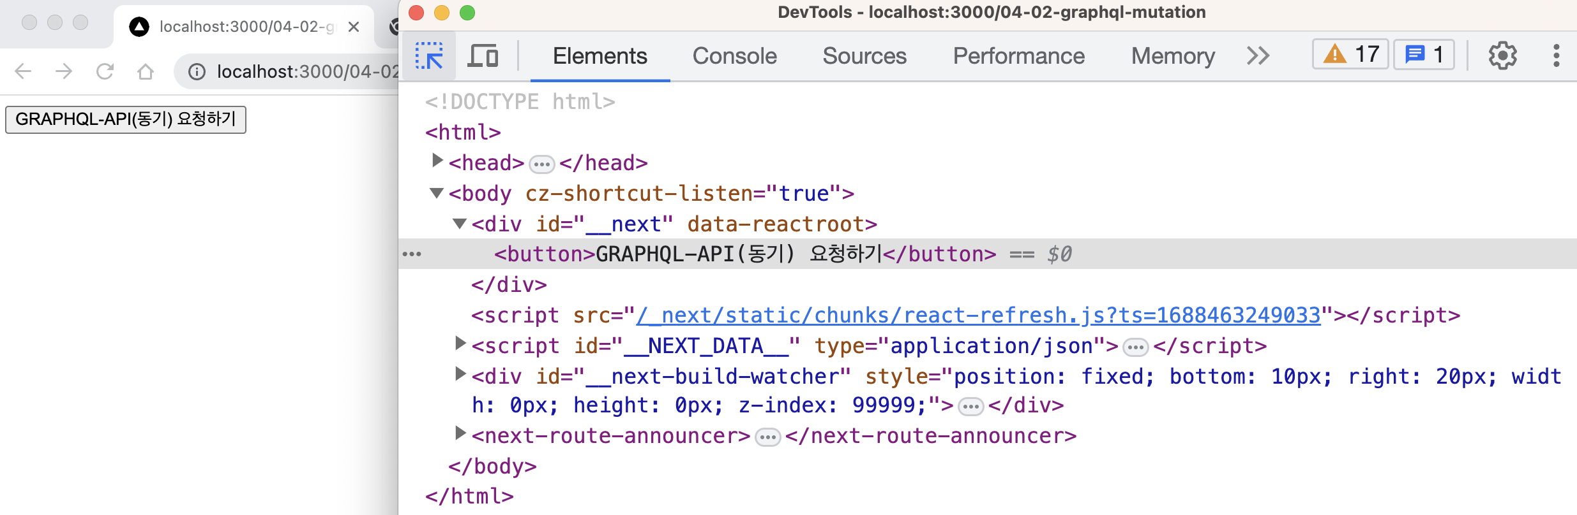This screenshot has width=1577, height=515.
Task: Close the localhost:3000 browser tab
Action: click(354, 27)
